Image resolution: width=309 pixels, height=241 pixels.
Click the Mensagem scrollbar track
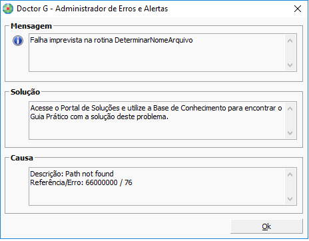290,53
